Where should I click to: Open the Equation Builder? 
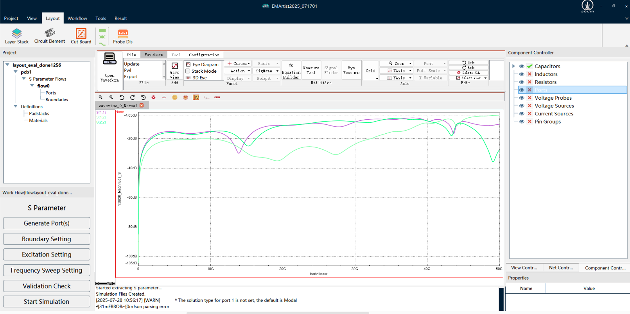(x=291, y=71)
